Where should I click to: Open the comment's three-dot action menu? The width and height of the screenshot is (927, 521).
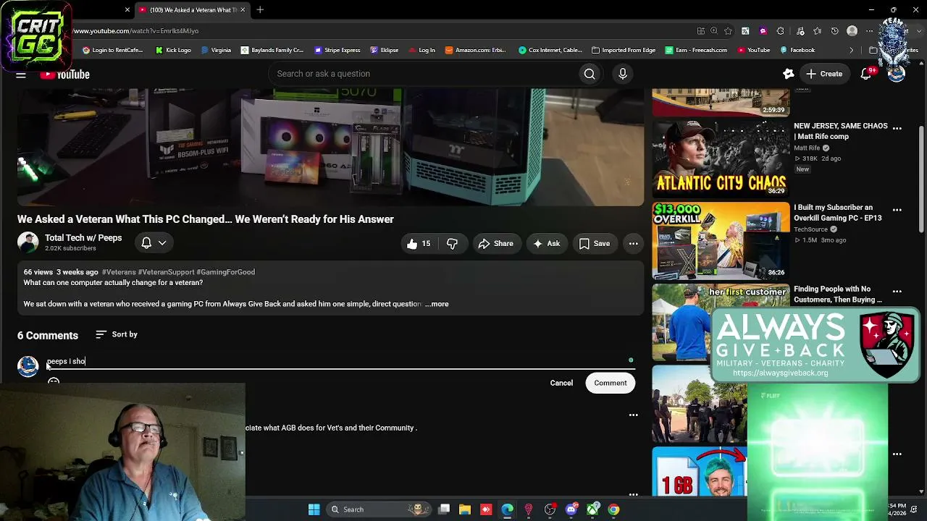tap(634, 415)
